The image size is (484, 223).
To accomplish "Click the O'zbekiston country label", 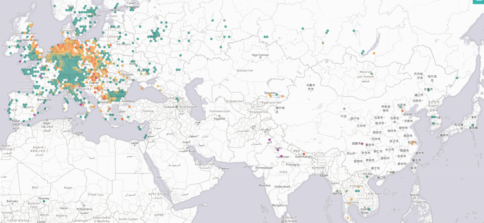I will [235, 101].
